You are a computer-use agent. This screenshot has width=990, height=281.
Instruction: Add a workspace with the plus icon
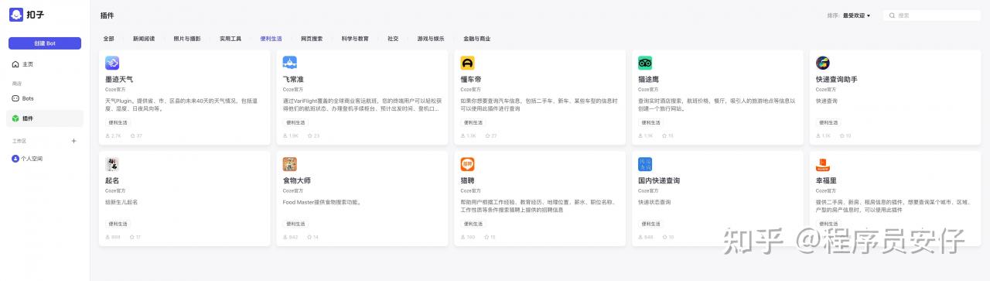tap(74, 141)
